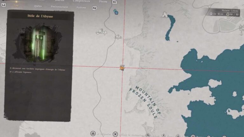Image resolution: width=244 pixels, height=137 pixels.
Task: Click the level icon beside Lv 50.00
Action: tap(211, 14)
